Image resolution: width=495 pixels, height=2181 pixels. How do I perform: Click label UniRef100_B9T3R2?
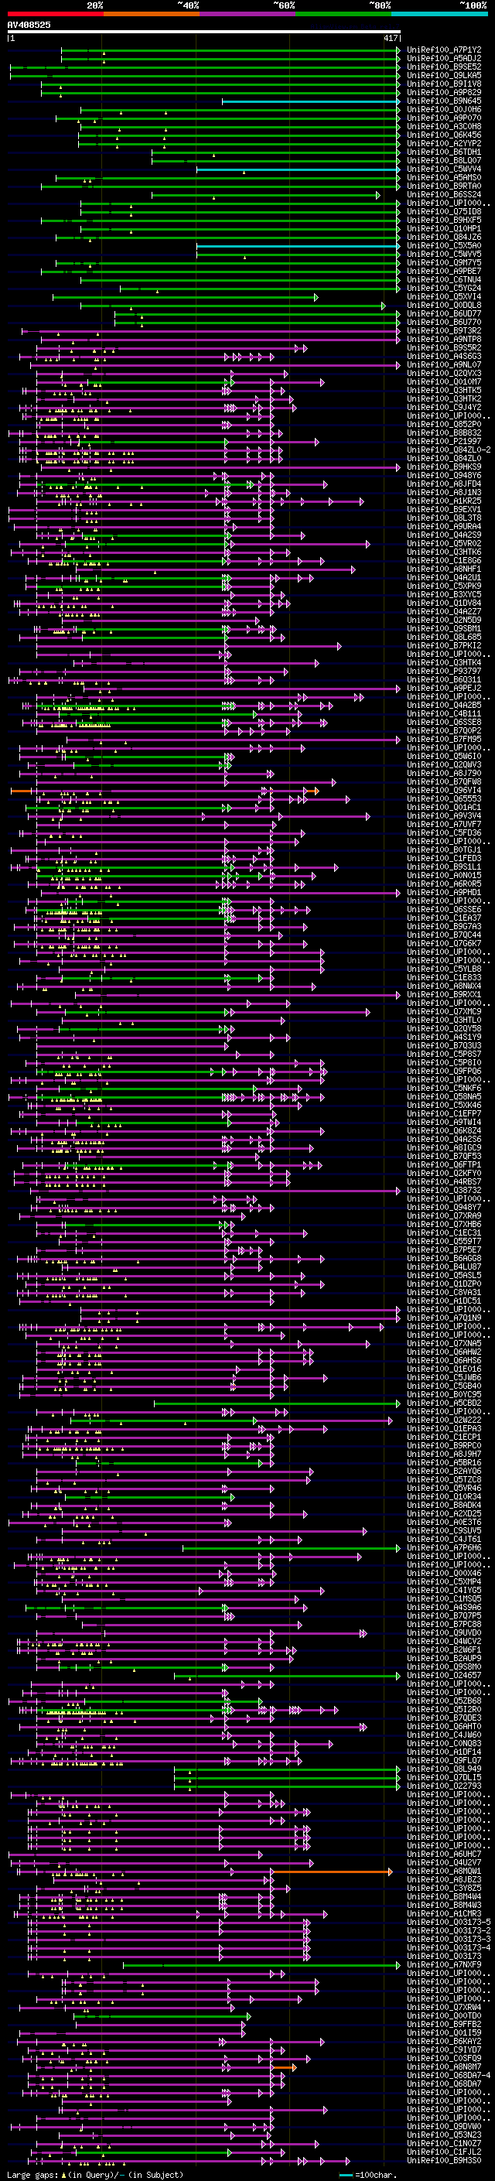(x=444, y=331)
